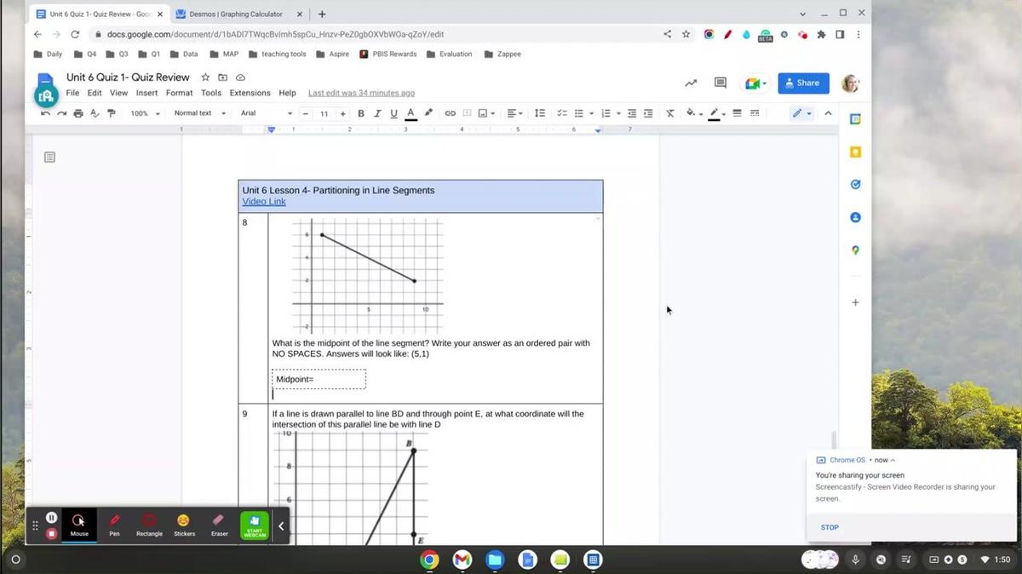Image resolution: width=1022 pixels, height=574 pixels.
Task: Pause the Screencastify recording
Action: coord(51,517)
